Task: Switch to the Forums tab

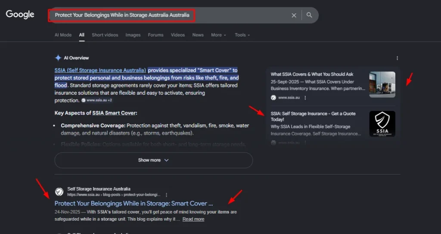Action: pos(155,35)
